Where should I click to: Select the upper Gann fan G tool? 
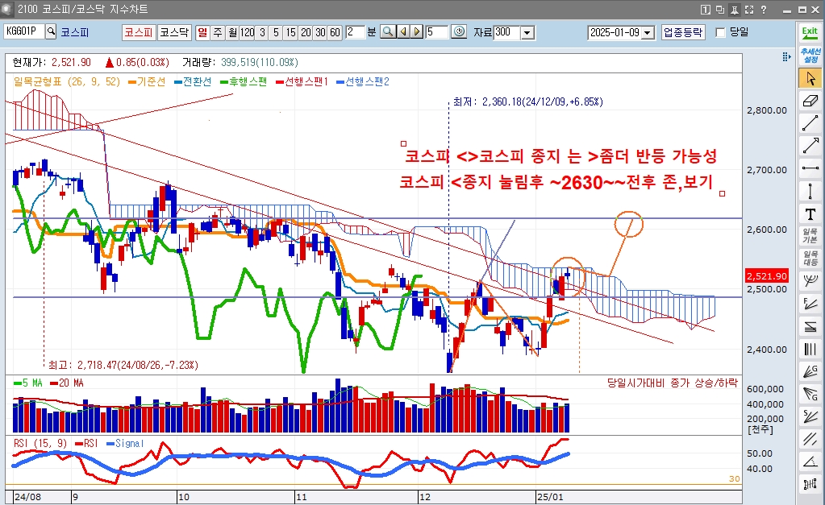click(x=810, y=371)
